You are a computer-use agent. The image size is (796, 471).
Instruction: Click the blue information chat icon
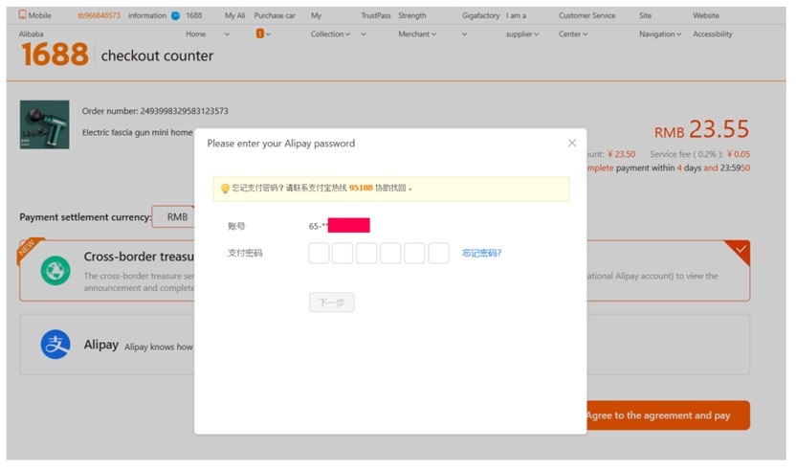[x=175, y=15]
